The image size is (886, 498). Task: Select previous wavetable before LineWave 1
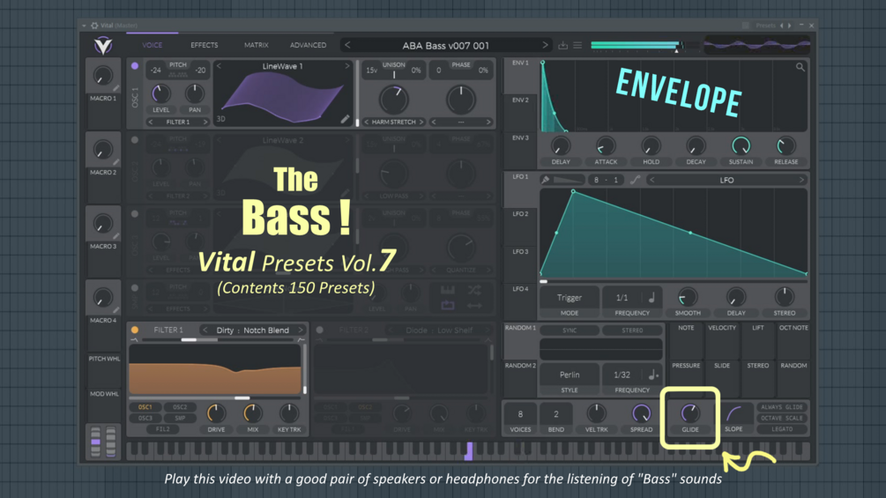tap(220, 66)
